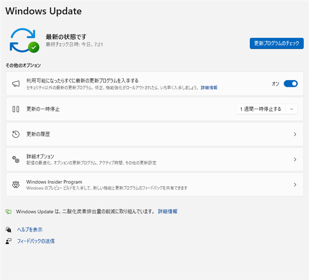The width and height of the screenshot is (309, 280).
Task: Click the feedback icon next to フィードバックの送信
Action: pyautogui.click(x=8, y=241)
